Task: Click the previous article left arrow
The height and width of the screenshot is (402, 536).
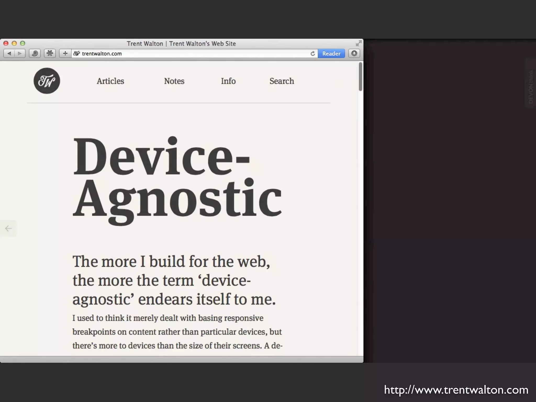Action: coord(8,228)
